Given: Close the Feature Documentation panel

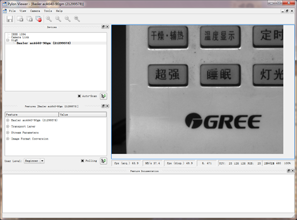Looking at the screenshot, I should 293,171.
